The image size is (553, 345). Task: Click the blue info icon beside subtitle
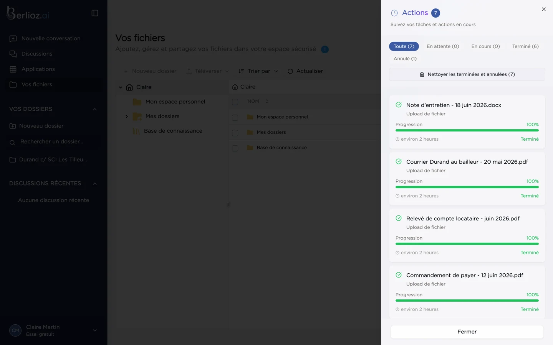coord(325,49)
